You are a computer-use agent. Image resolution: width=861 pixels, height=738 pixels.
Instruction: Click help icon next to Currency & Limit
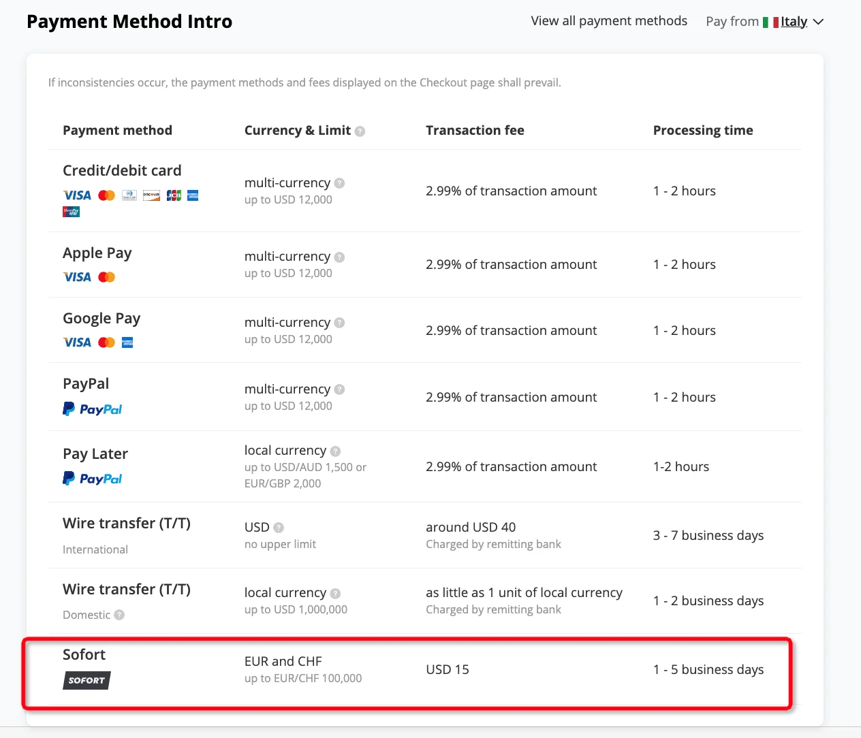pos(360,131)
